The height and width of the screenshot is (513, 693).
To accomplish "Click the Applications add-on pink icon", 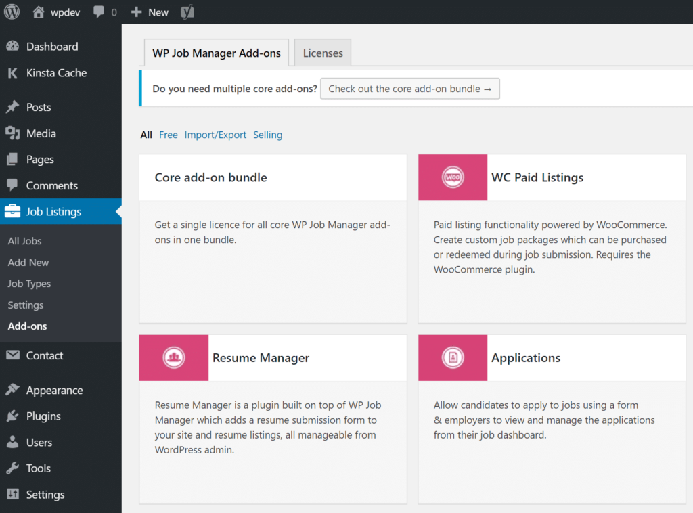I will [x=453, y=357].
